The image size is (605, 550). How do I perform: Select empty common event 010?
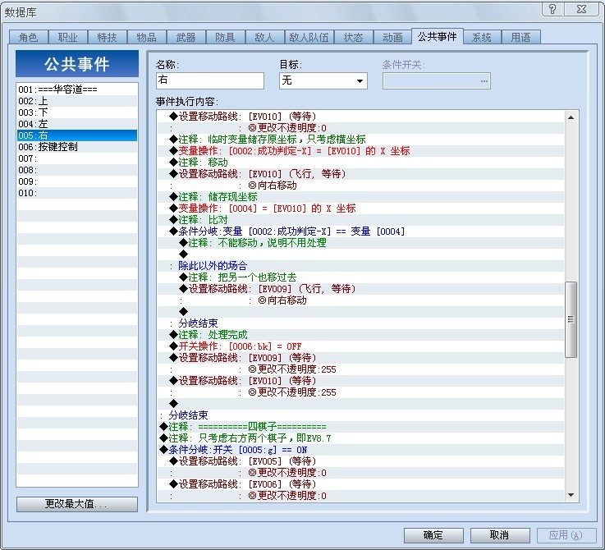click(77, 193)
